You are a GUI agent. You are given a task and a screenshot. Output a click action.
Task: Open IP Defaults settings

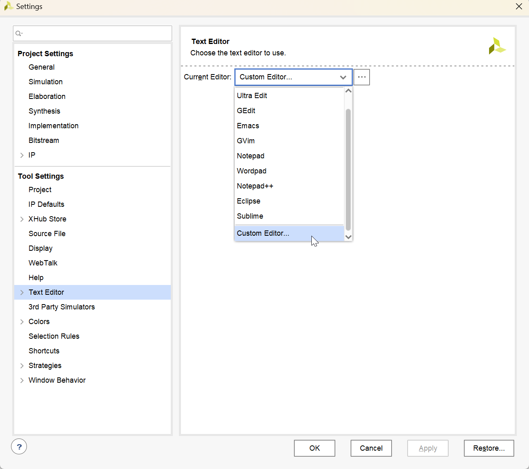[46, 204]
